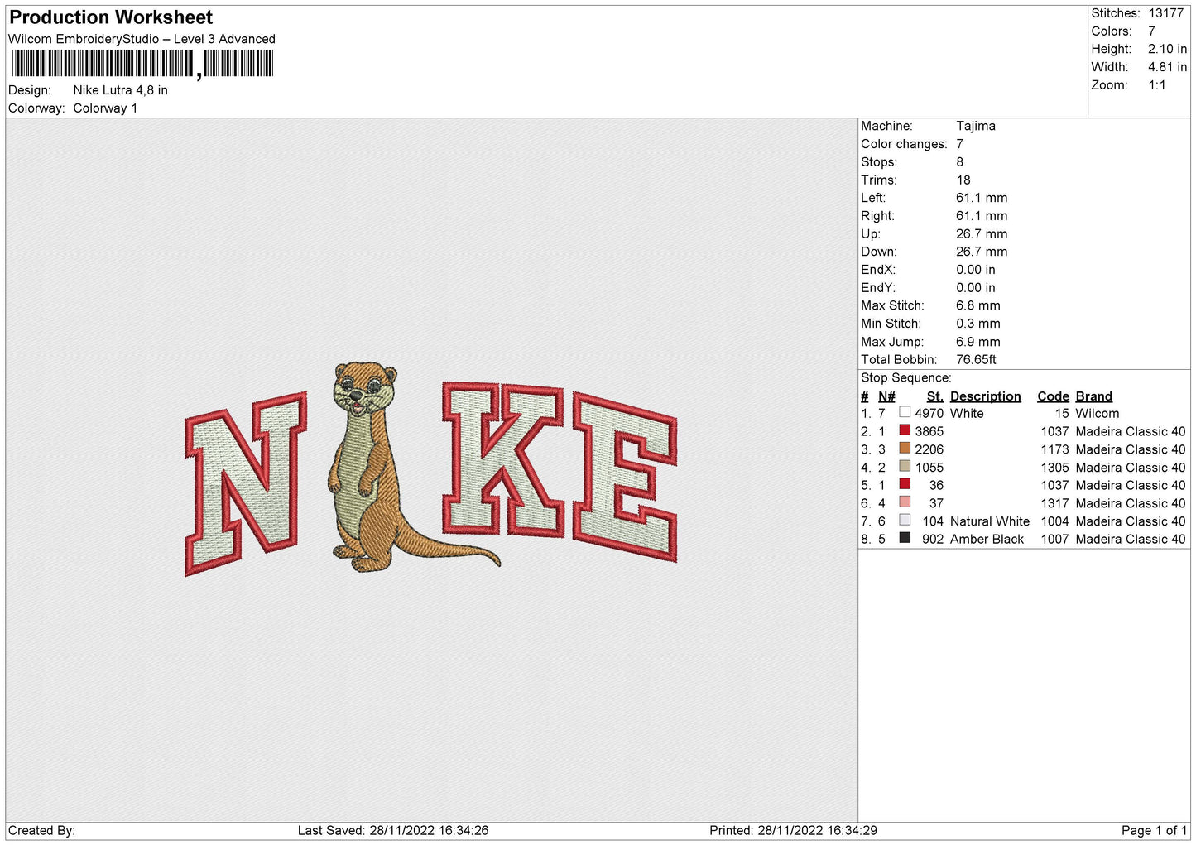The image size is (1196, 845).
Task: Choose the tan swatch next to 1055 stitches
Action: click(905, 466)
